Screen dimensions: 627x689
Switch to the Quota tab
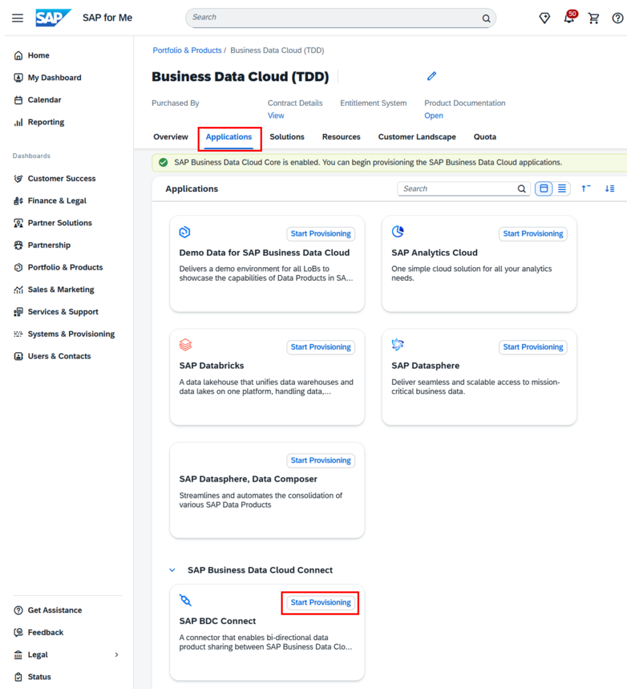(x=485, y=137)
